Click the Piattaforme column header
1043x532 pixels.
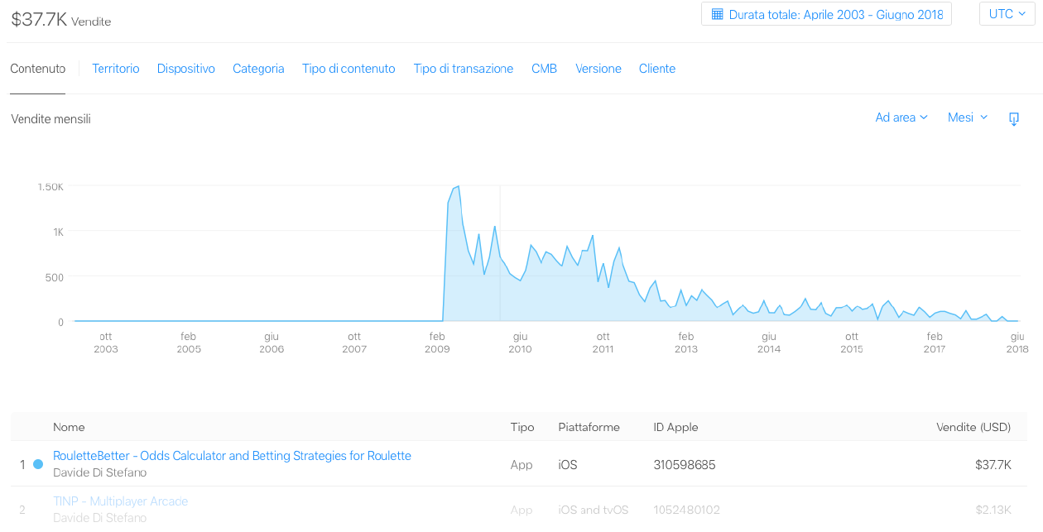[589, 427]
